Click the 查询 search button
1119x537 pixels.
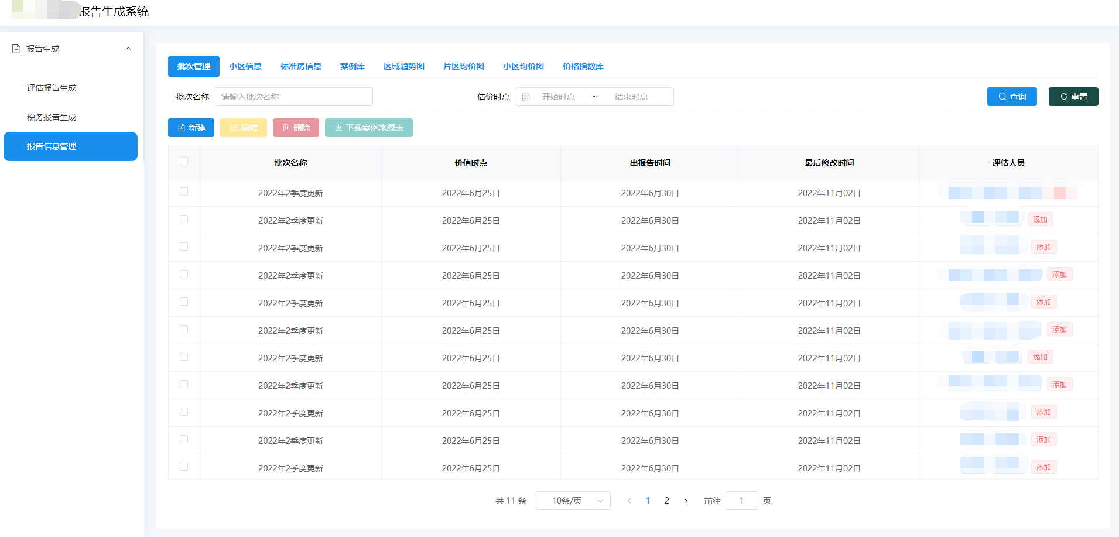(1012, 97)
